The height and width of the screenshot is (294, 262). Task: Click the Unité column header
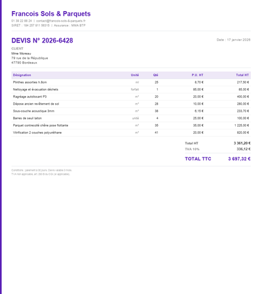click(135, 75)
